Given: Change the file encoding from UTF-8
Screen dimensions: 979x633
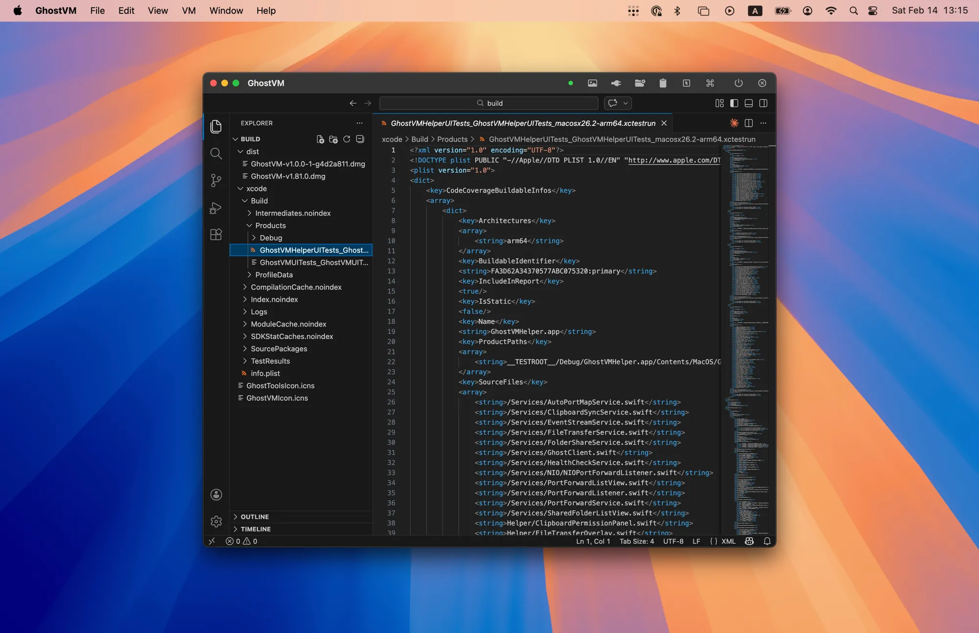Looking at the screenshot, I should coord(674,541).
